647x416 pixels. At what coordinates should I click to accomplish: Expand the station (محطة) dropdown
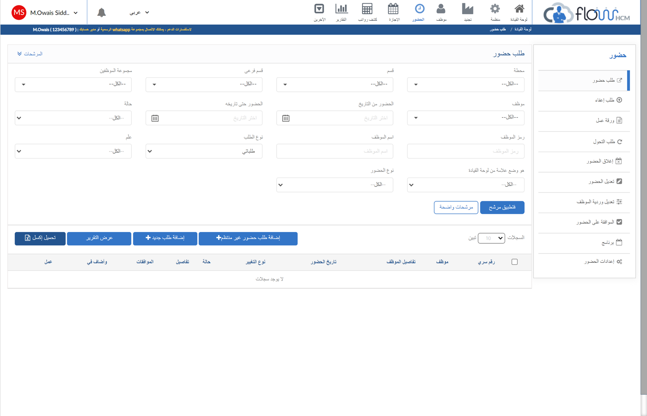[465, 84]
